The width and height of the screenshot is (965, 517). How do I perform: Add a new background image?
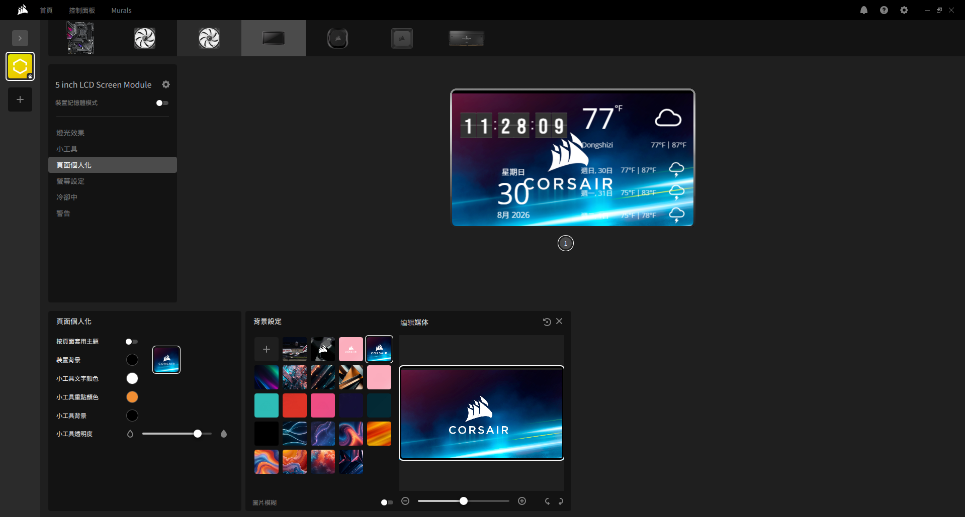(x=267, y=349)
